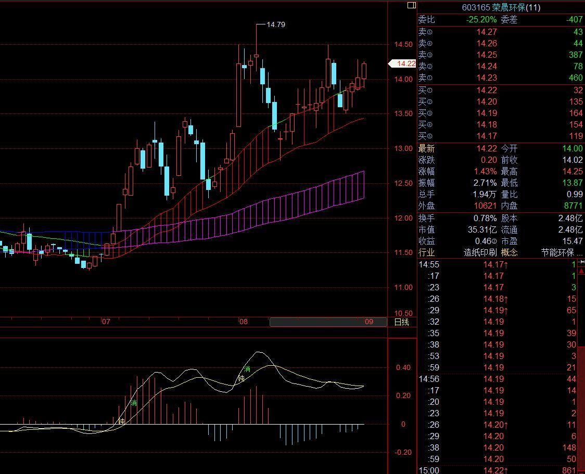Screen dimensions: 585x474
Task: Open the 日线 period selector
Action: [401, 322]
